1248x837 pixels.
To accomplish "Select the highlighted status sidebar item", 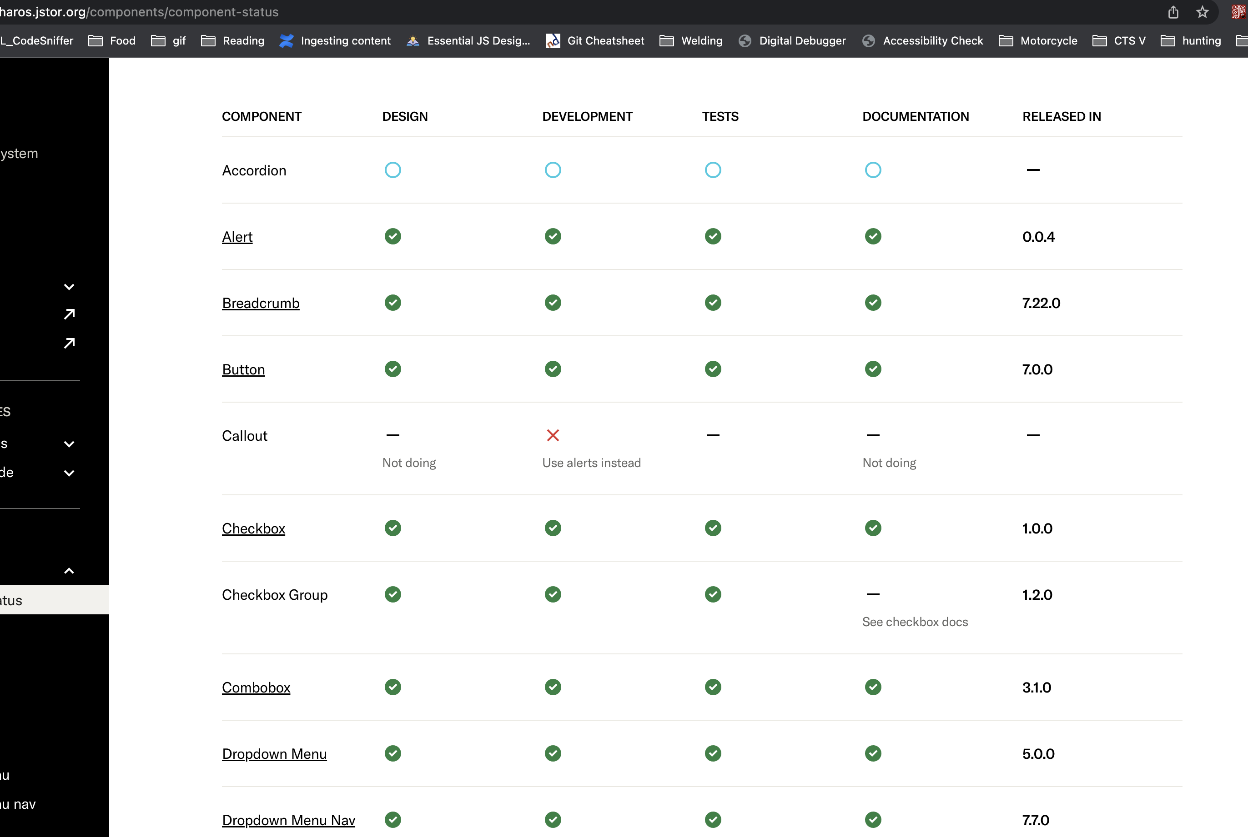I will (x=55, y=600).
